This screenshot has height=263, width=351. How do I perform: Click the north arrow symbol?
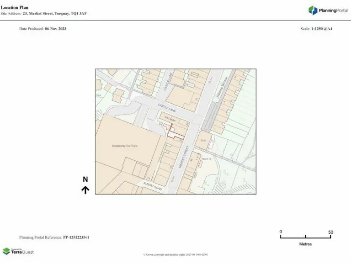coord(85,190)
